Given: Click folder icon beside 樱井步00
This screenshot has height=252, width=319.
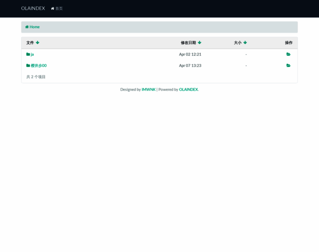Looking at the screenshot, I should (x=28, y=66).
